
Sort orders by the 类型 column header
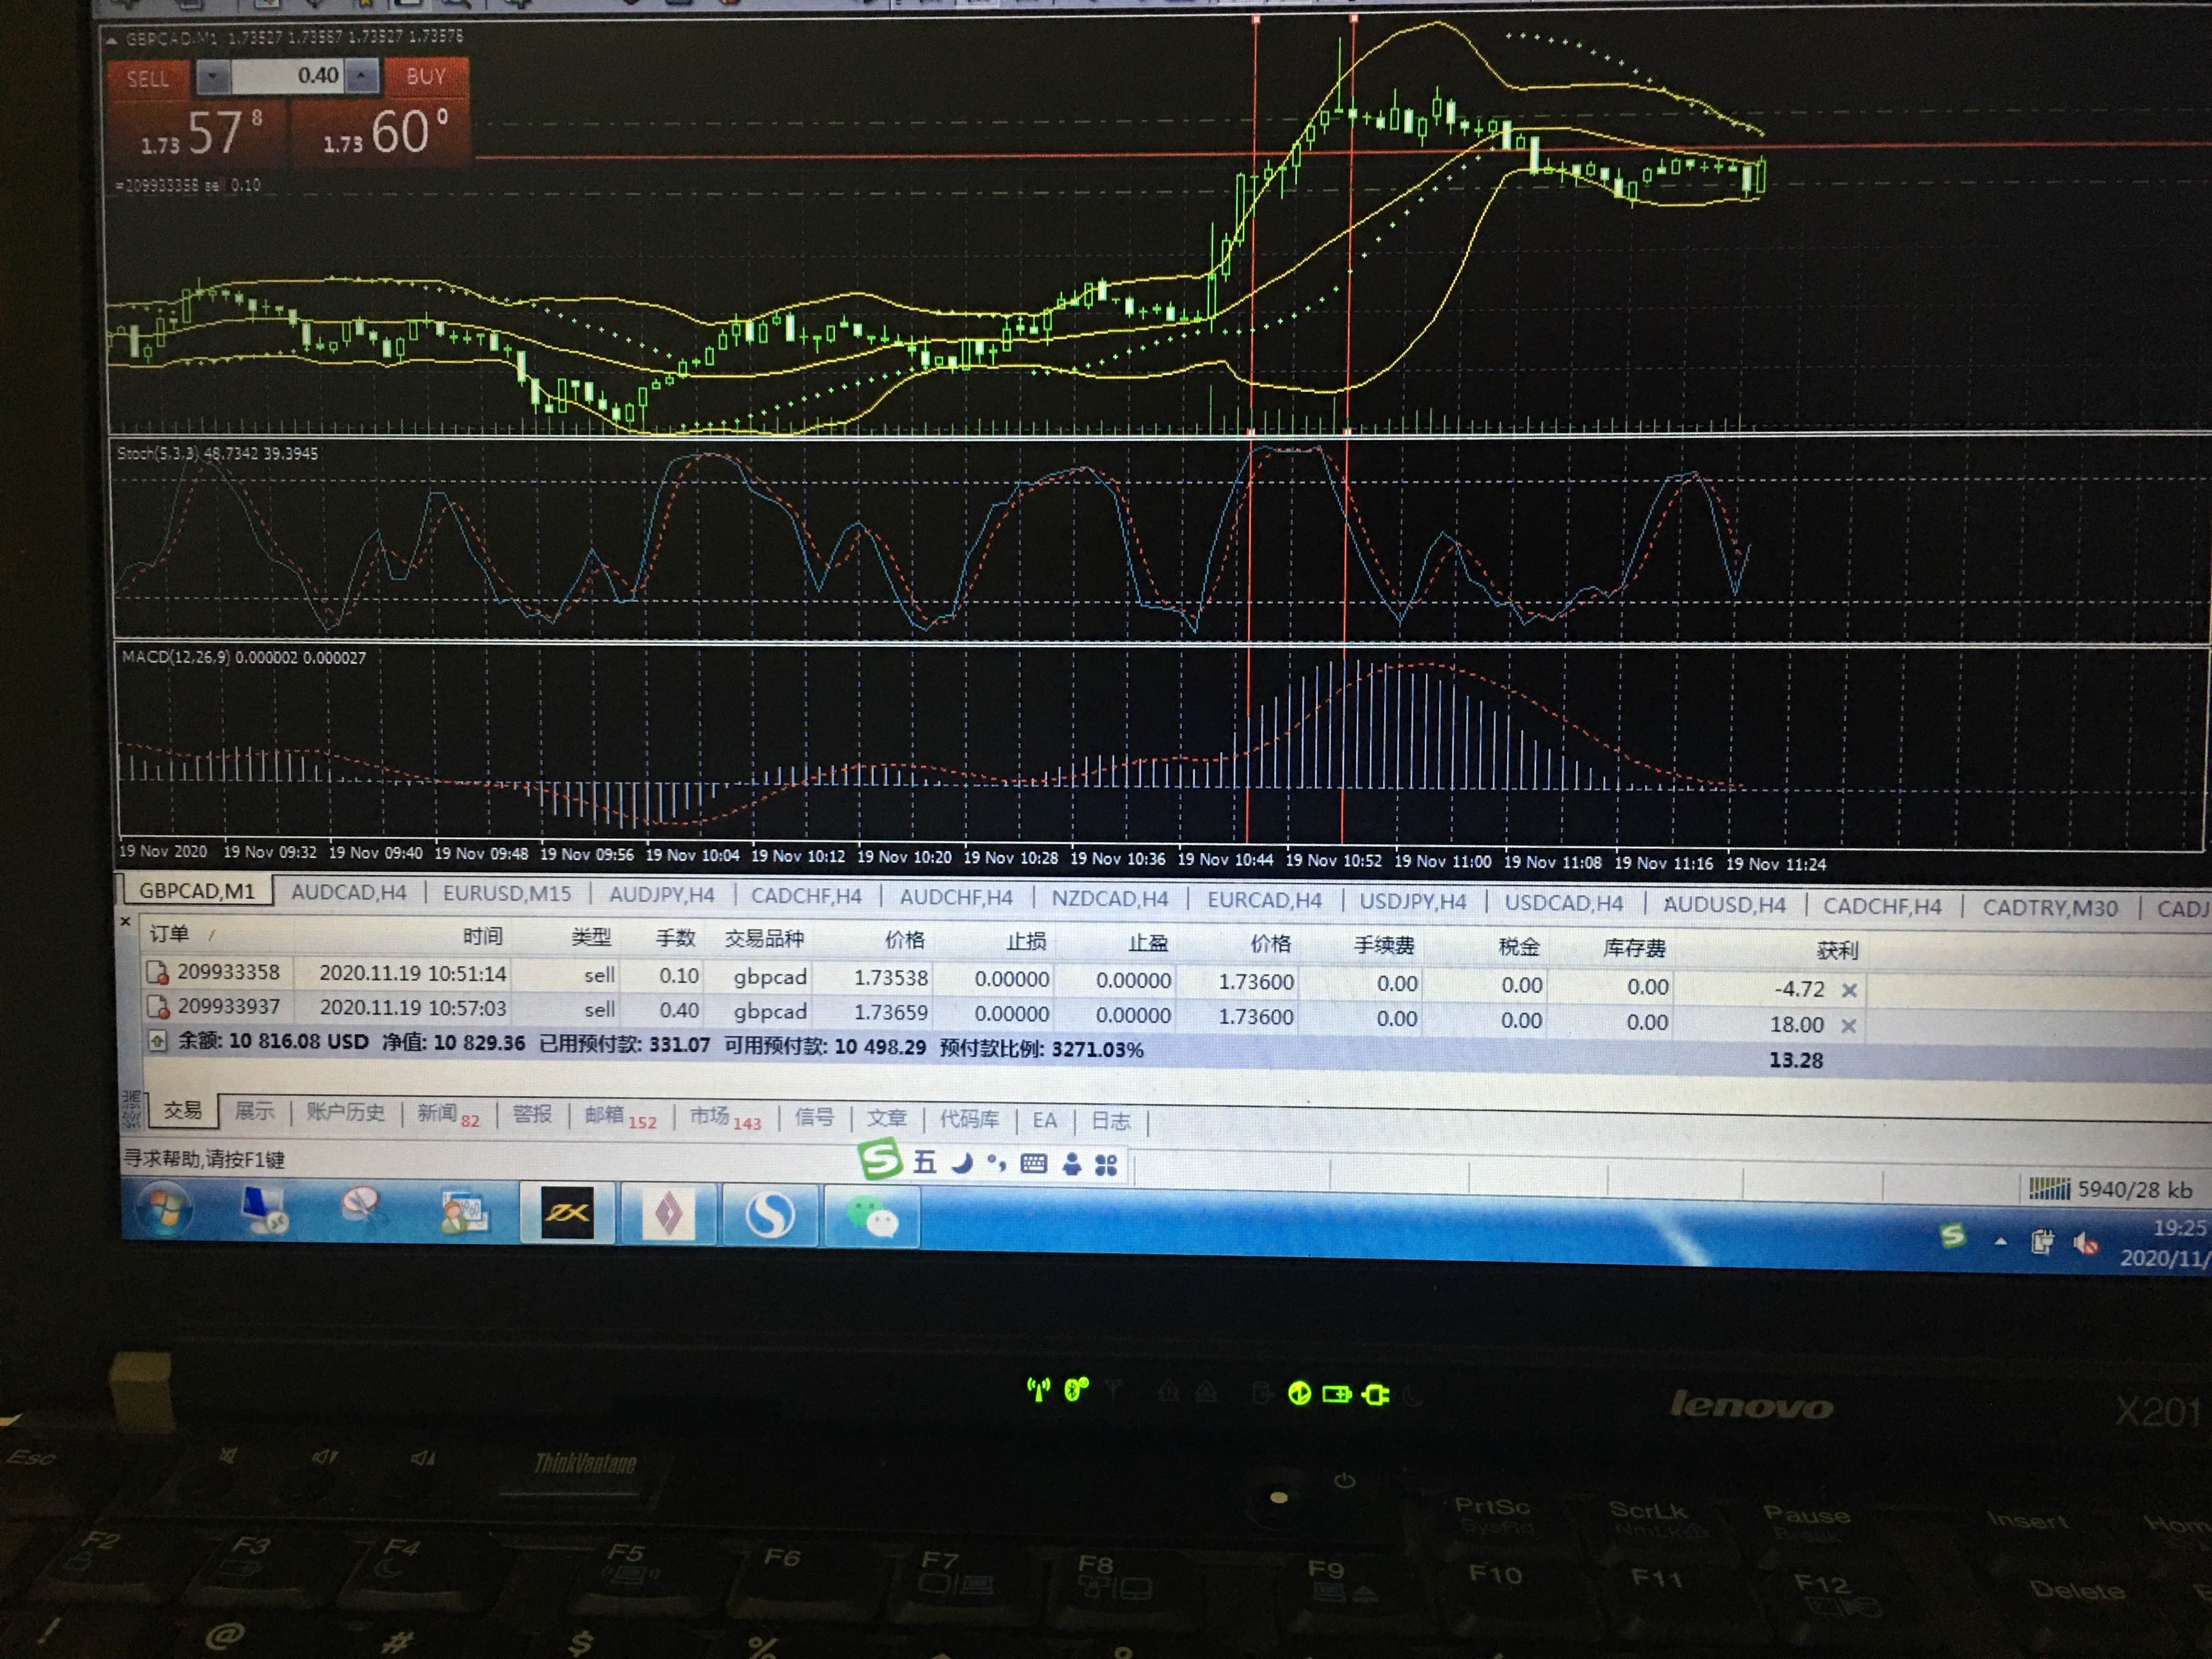[591, 937]
